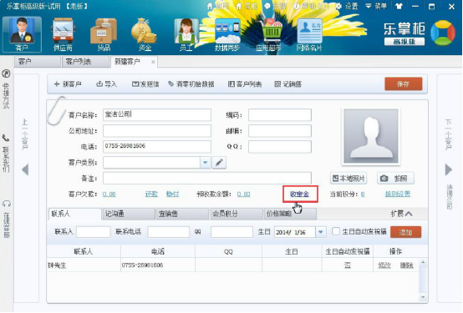Viewport: 463px width, 313px height.
Task: Click 客户列表 toolbar item
Action: 245,84
